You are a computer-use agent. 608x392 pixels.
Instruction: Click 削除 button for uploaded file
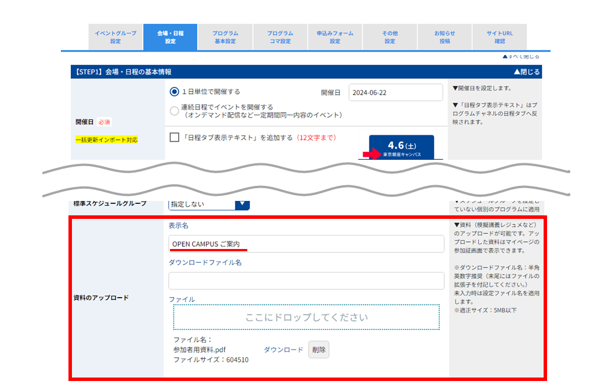(x=319, y=349)
